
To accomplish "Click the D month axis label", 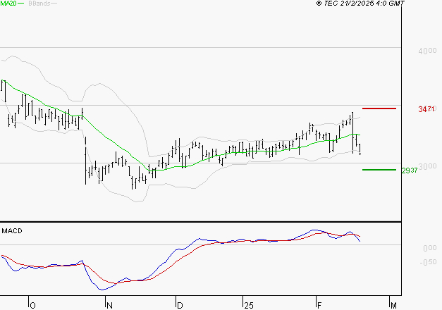I will [180, 306].
